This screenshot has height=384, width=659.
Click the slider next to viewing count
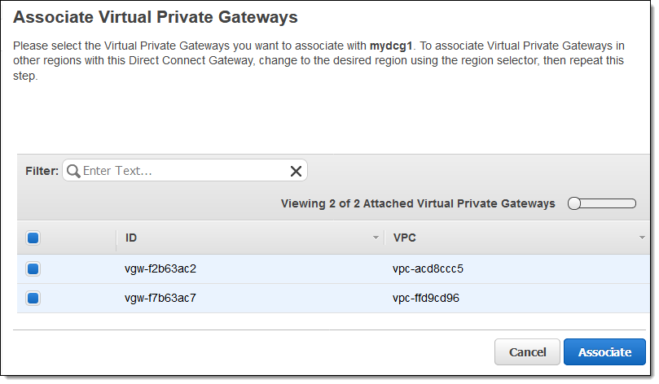coord(602,203)
